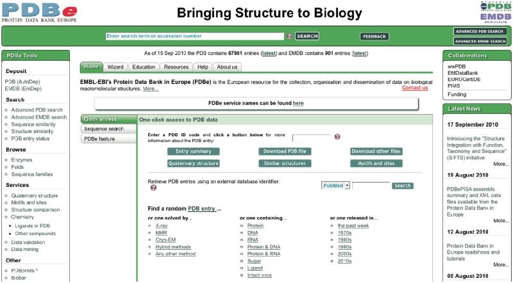Open the EMDB 'latest' entries link
513x283 pixels.
pyautogui.click(x=360, y=53)
